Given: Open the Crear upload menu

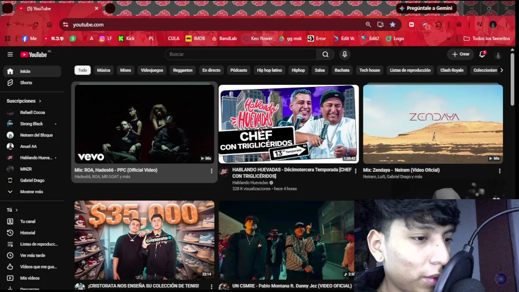Looking at the screenshot, I should tap(461, 54).
